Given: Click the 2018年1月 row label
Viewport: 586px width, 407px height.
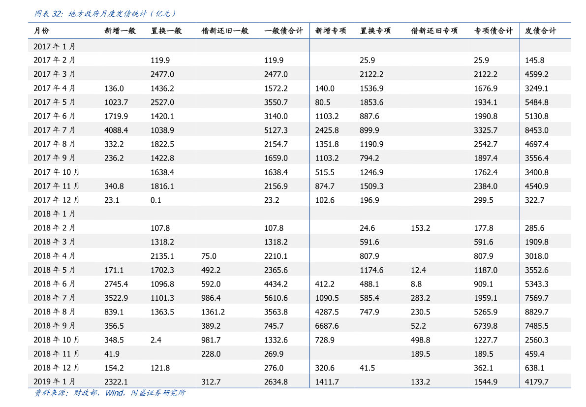Looking at the screenshot, I should tap(55, 214).
